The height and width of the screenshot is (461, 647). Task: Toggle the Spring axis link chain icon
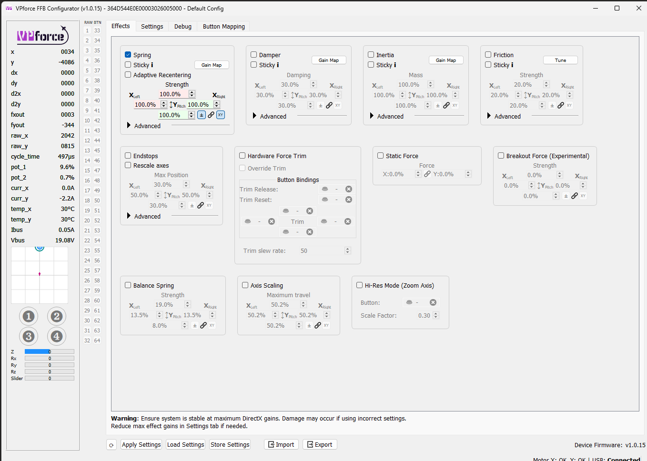(x=211, y=115)
